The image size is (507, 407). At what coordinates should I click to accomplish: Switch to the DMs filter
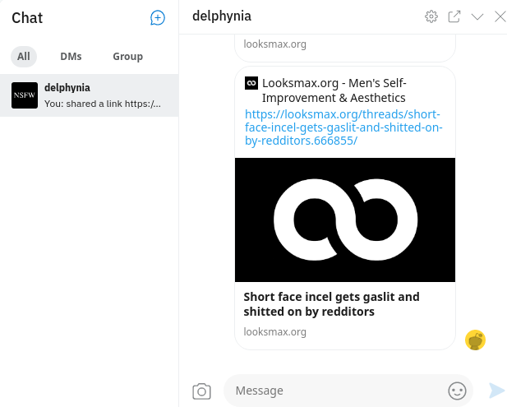[71, 57]
